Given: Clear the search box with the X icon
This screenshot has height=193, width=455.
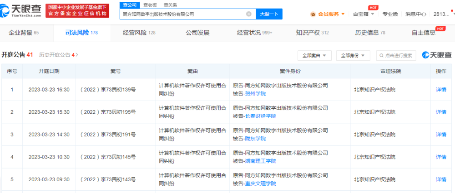Looking at the screenshot, I should [x=249, y=14].
